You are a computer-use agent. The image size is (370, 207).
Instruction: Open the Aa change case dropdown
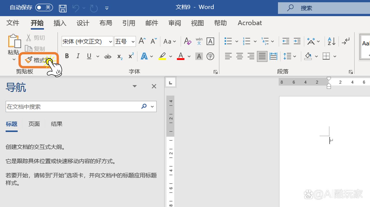(170, 41)
